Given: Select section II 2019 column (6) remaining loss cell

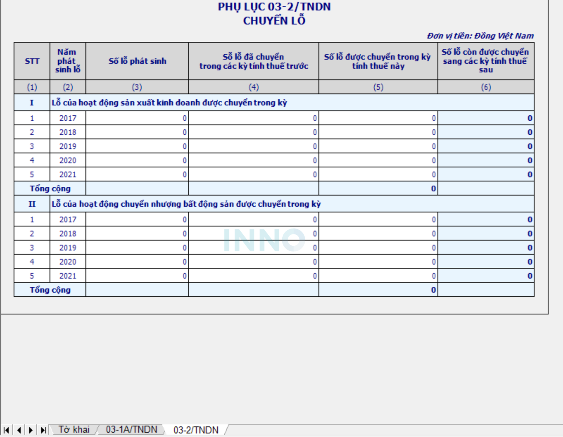Looking at the screenshot, I should click(x=486, y=248).
